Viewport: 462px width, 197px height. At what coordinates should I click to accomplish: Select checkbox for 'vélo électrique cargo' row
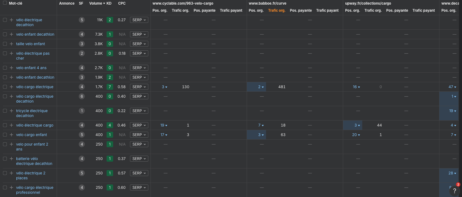point(5,125)
